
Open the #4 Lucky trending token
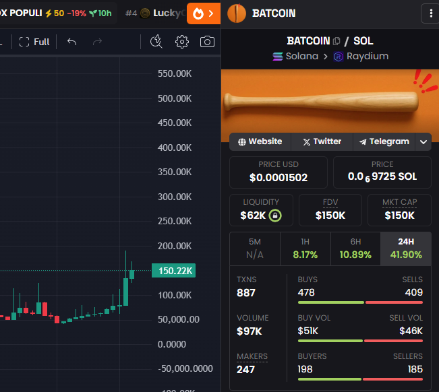(155, 13)
